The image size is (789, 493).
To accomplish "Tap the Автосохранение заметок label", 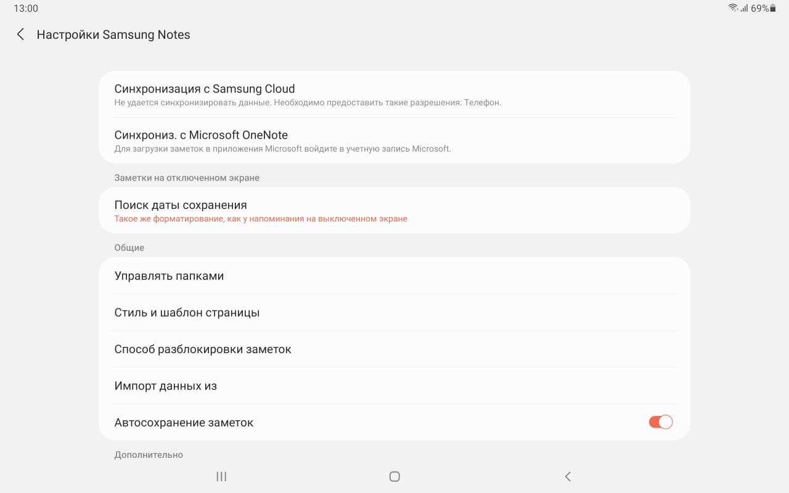I will (184, 423).
